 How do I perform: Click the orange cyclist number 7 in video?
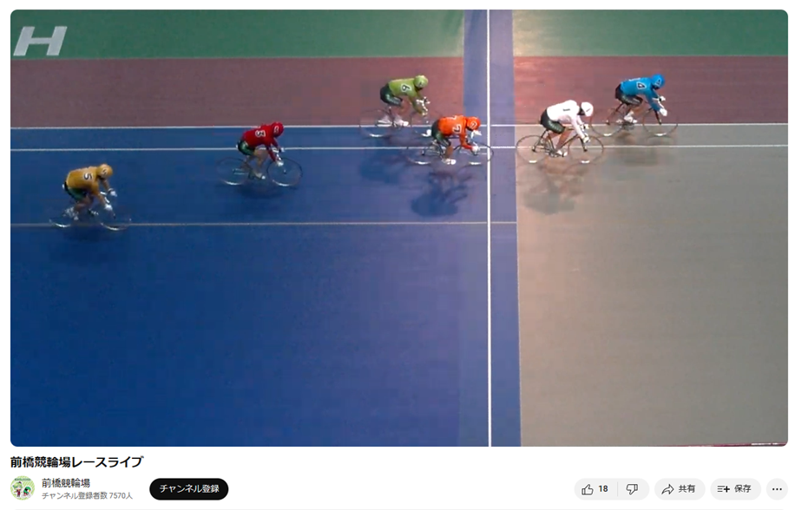[x=450, y=141]
